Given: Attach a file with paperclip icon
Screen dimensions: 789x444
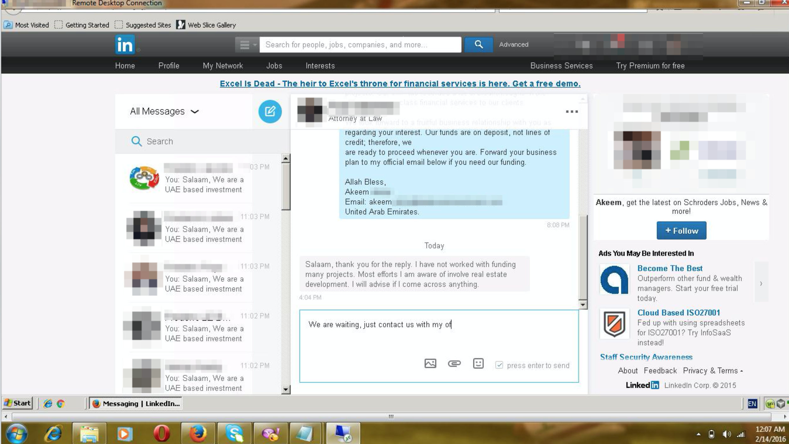Looking at the screenshot, I should point(454,364).
